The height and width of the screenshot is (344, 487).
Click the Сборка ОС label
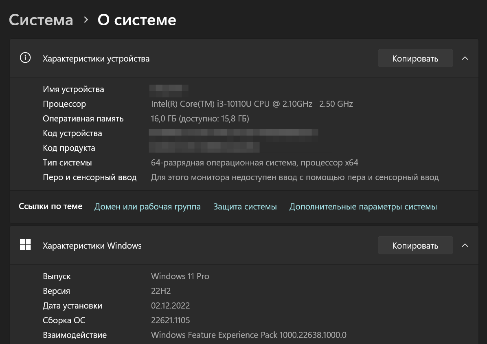[x=64, y=320]
